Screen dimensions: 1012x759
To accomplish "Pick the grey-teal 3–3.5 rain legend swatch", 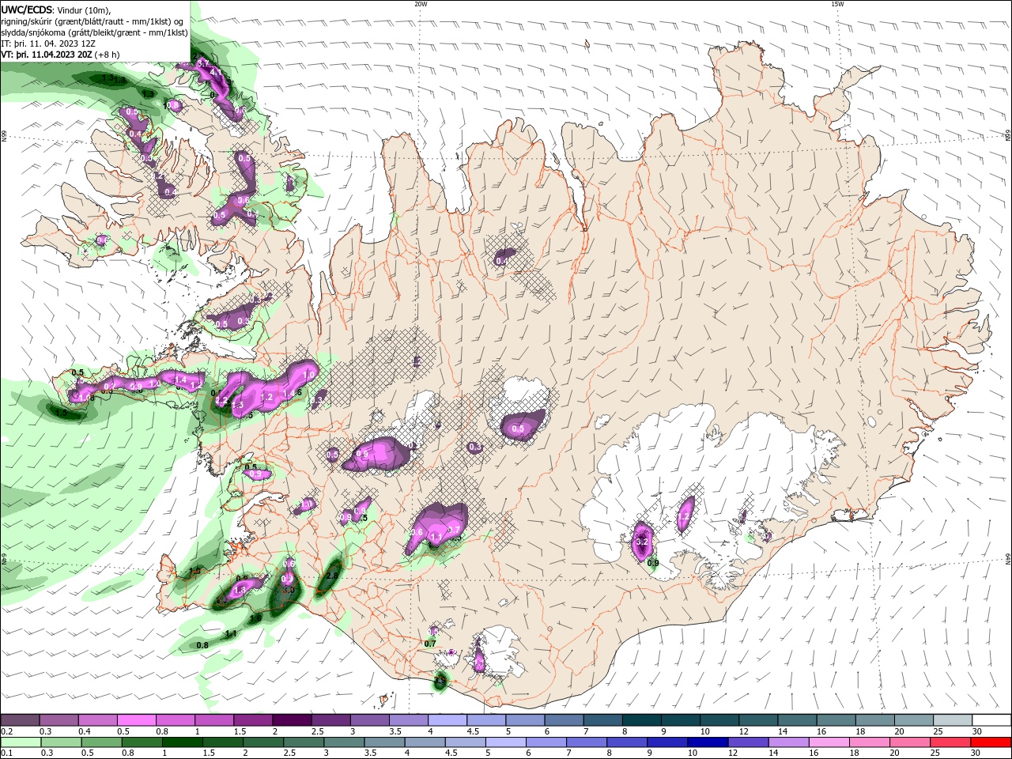I will pos(344,742).
